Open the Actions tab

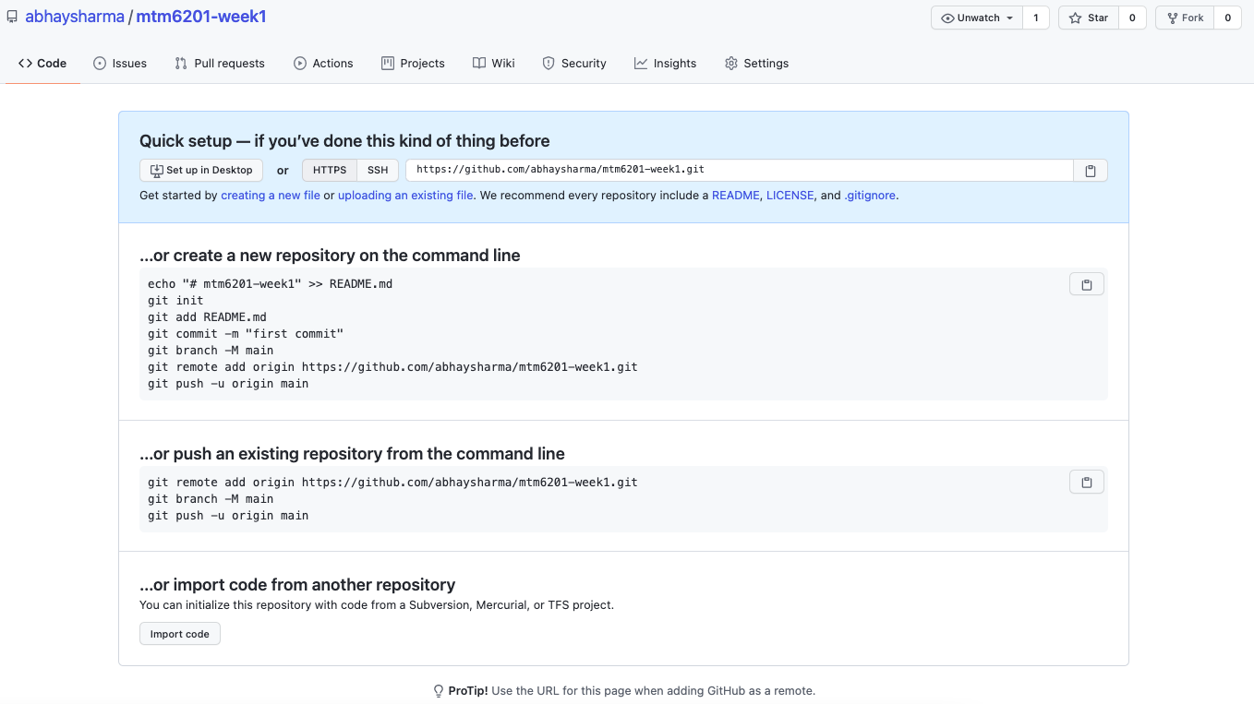(323, 64)
